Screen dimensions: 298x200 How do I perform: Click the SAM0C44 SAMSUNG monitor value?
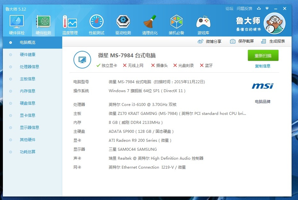tap(133, 149)
